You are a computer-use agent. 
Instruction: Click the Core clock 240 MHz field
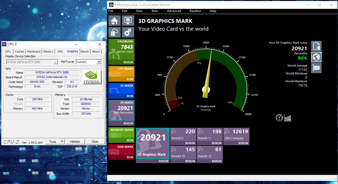click(37, 99)
